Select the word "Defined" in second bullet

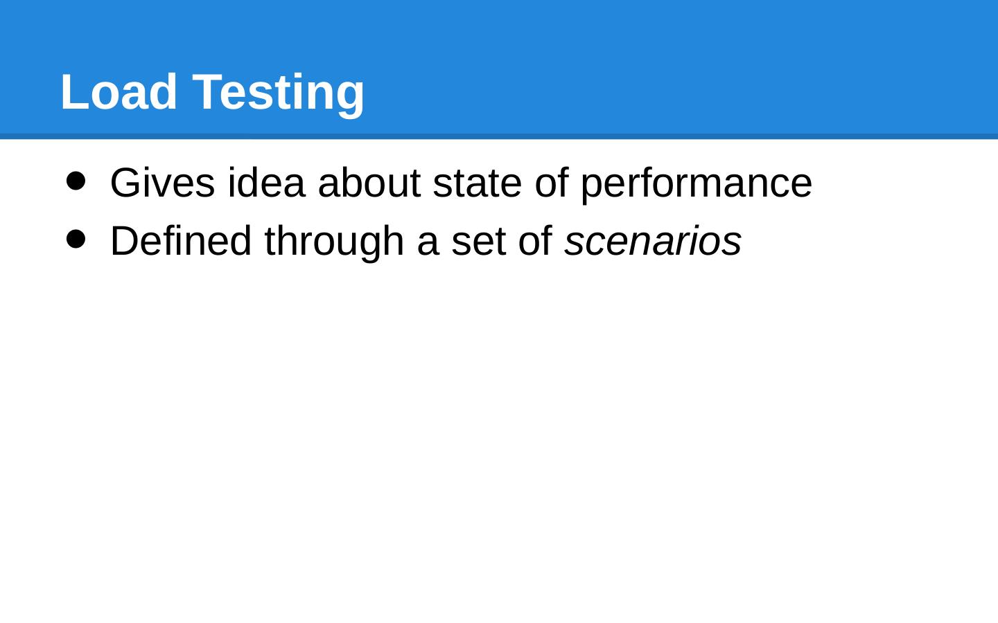(180, 242)
